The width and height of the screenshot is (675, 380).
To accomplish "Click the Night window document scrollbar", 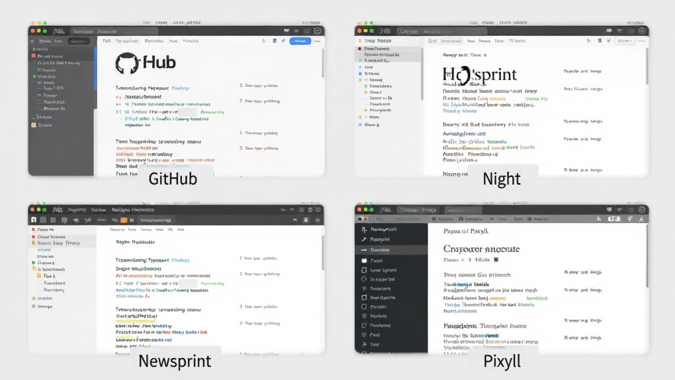I will coord(647,67).
